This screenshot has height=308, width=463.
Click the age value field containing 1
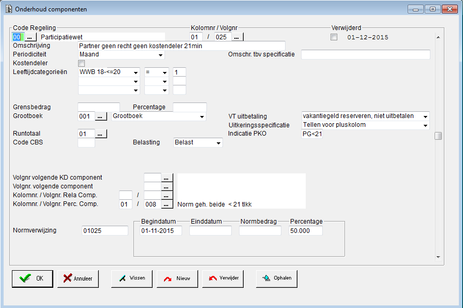pyautogui.click(x=180, y=72)
